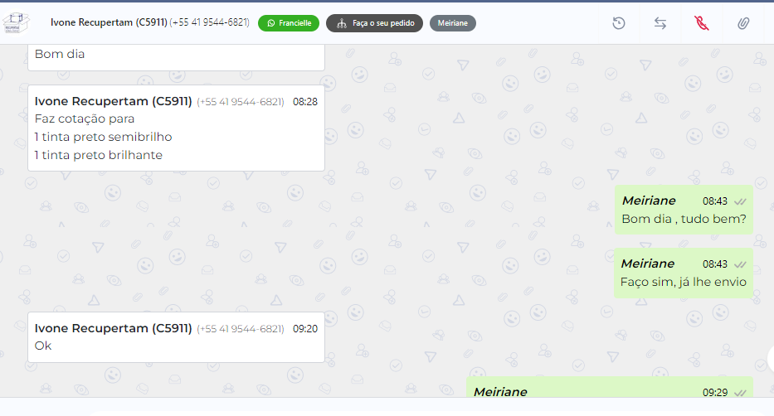This screenshot has height=416, width=774.
Task: Click the red crossed-out phone icon
Action: (702, 23)
